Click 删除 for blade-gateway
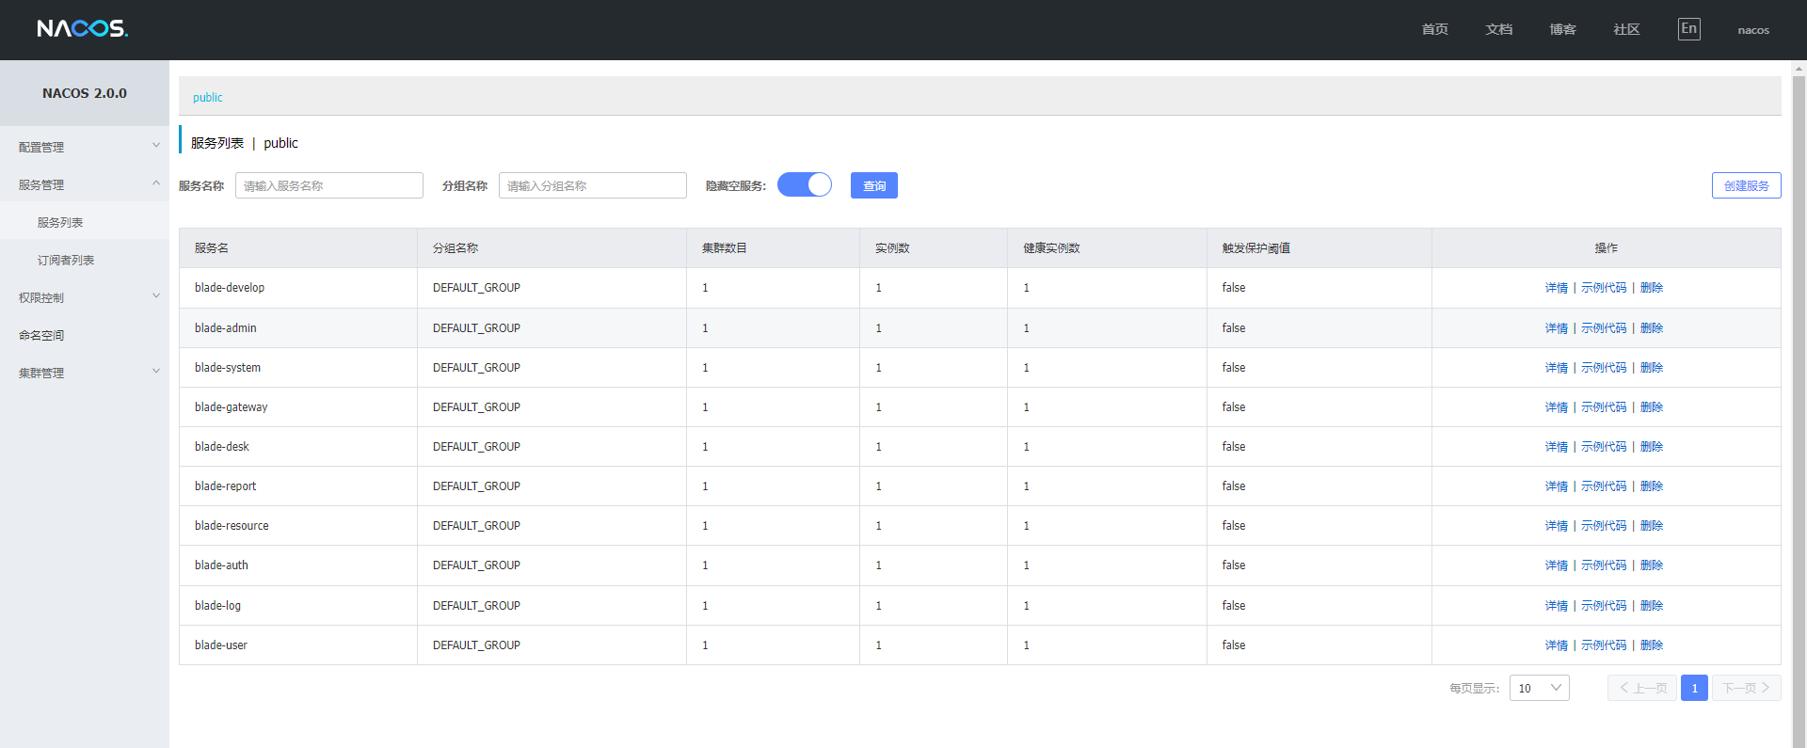The image size is (1807, 748). click(x=1652, y=407)
